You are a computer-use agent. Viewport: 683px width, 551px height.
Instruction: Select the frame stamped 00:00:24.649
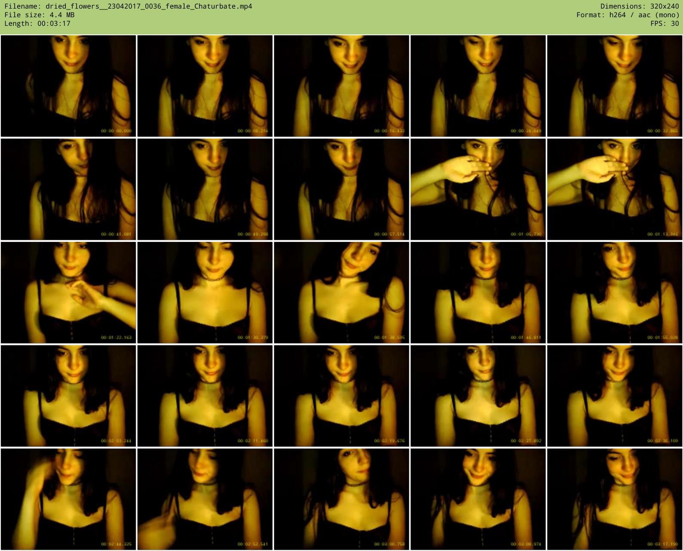tap(478, 86)
